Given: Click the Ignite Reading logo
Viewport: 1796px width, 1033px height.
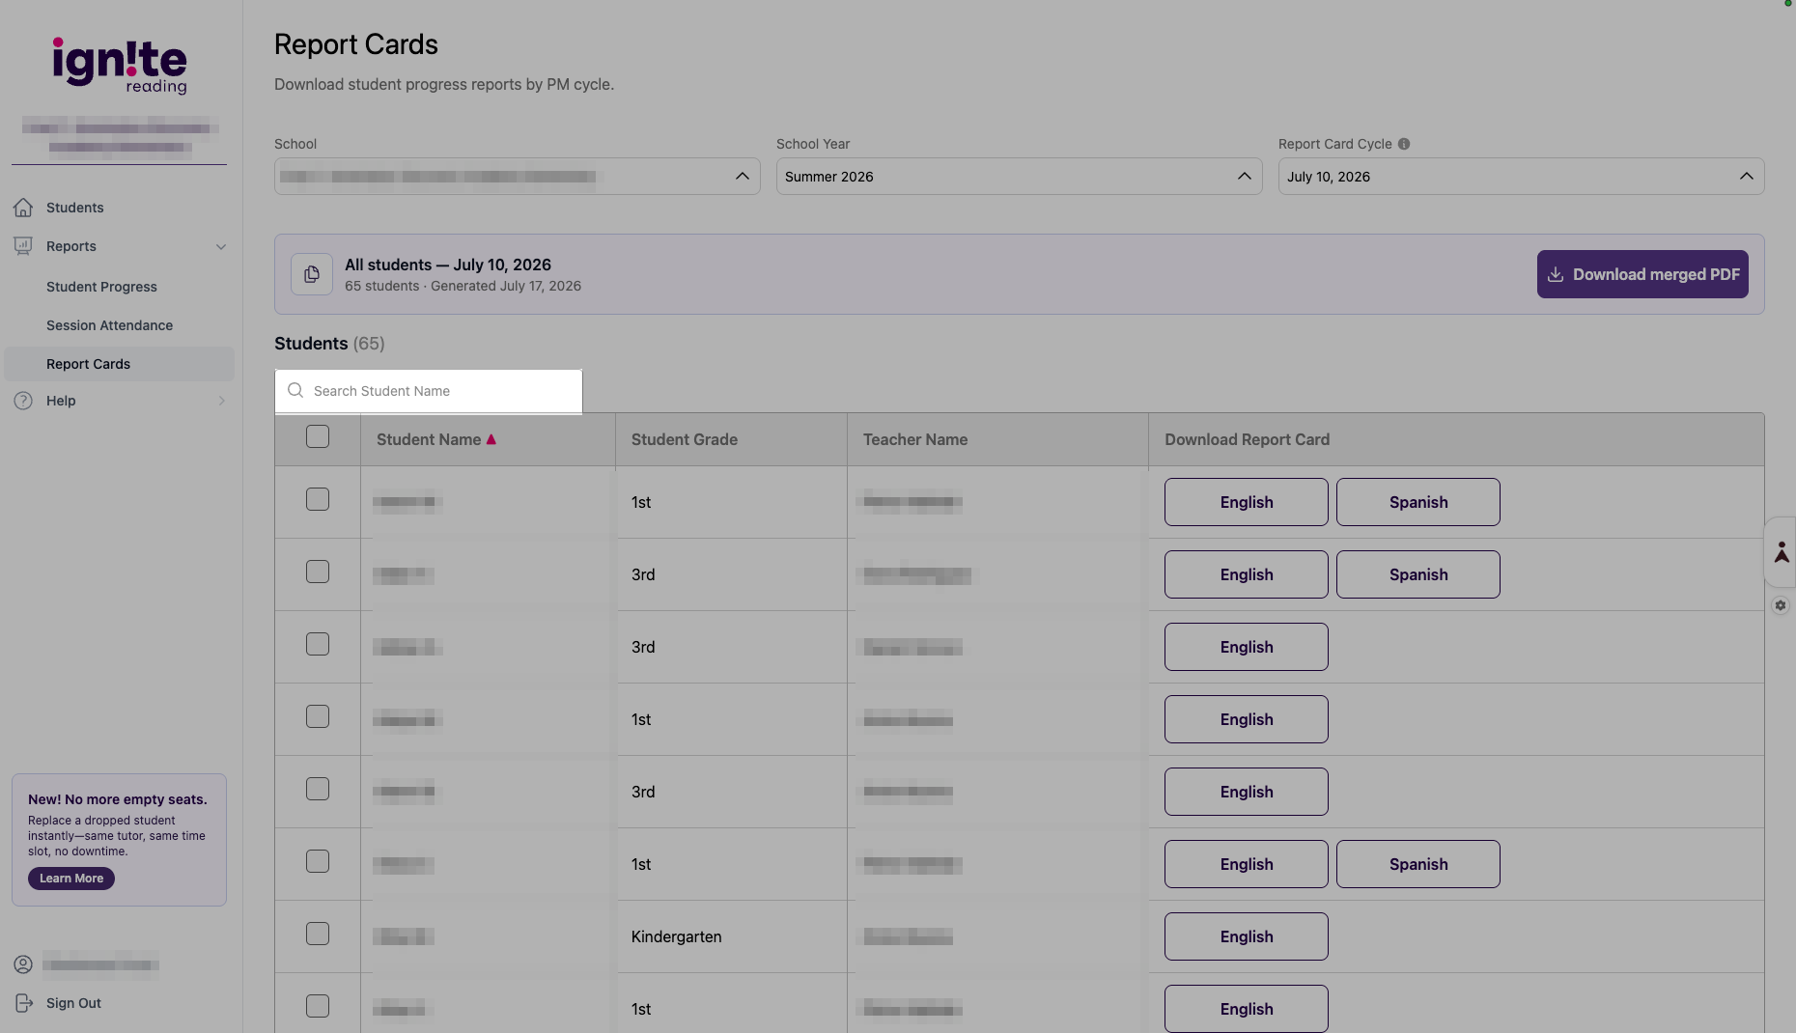Looking at the screenshot, I should point(119,66).
